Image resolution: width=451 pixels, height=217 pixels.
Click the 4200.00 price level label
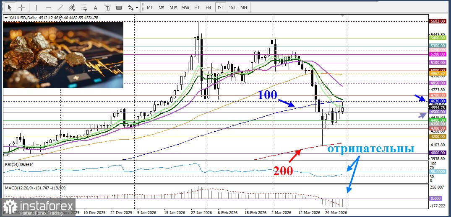click(438, 137)
